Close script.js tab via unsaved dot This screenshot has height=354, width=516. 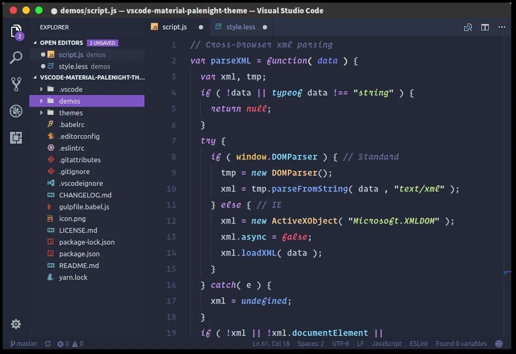[x=201, y=27]
